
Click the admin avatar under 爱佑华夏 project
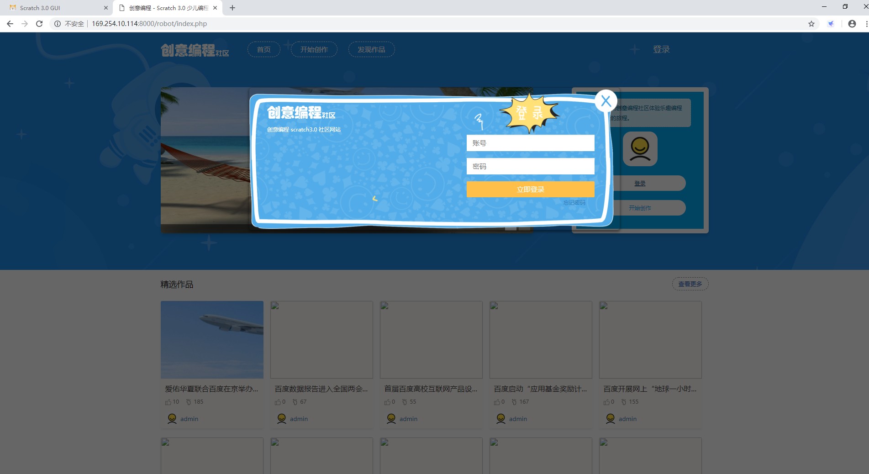pos(171,418)
